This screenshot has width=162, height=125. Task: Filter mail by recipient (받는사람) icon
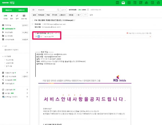pos(24,17)
